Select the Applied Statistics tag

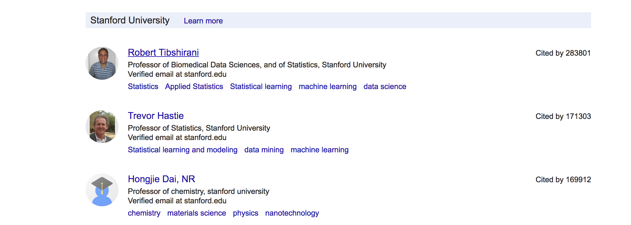point(194,86)
